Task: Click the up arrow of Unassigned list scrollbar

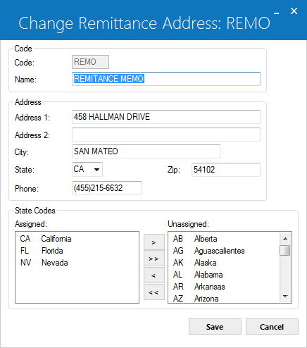Action: click(285, 239)
